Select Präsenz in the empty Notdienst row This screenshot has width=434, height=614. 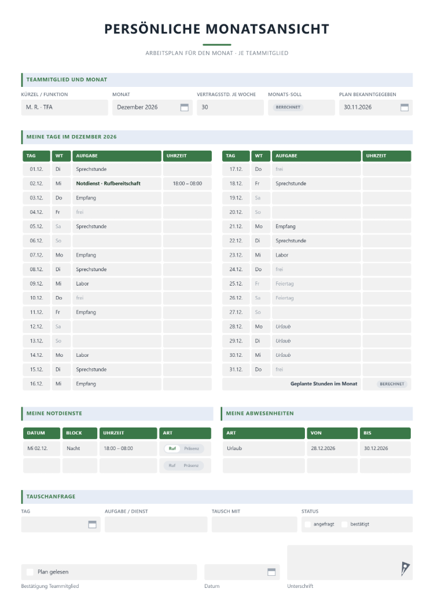pyautogui.click(x=192, y=466)
